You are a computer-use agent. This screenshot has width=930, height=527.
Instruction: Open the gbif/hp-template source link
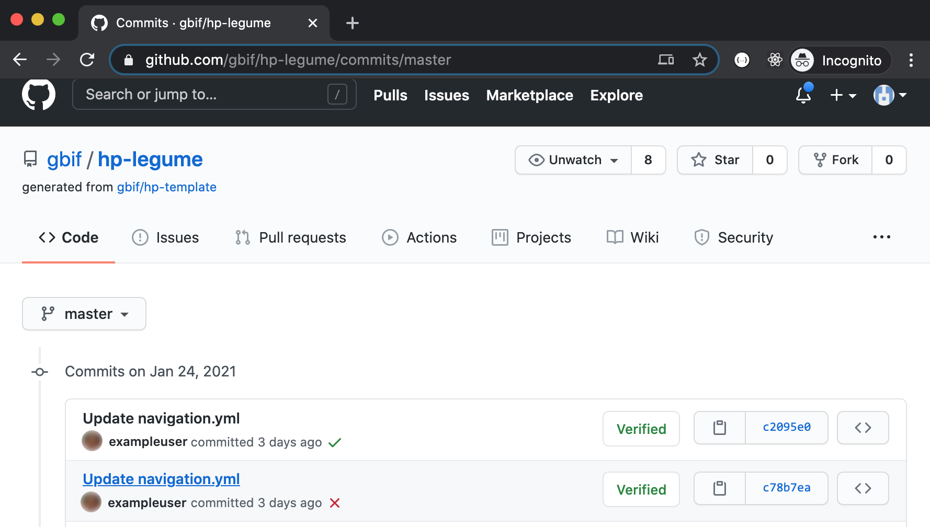(x=166, y=187)
